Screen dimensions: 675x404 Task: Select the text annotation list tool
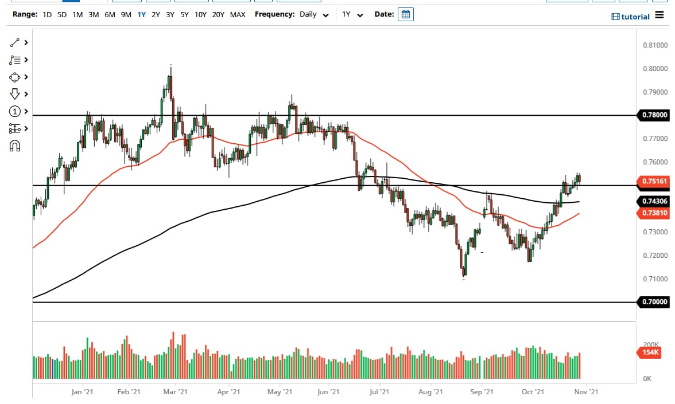(15, 60)
